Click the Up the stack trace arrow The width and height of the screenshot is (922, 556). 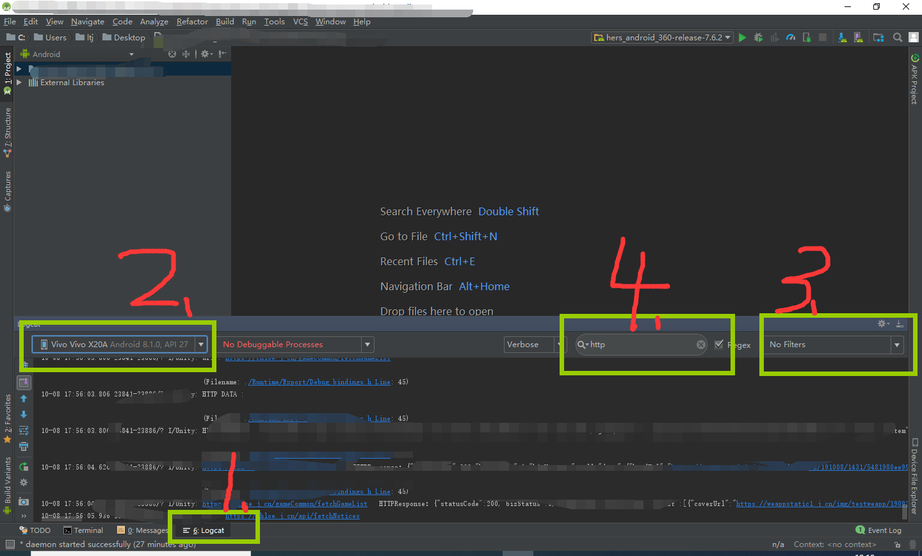point(24,399)
